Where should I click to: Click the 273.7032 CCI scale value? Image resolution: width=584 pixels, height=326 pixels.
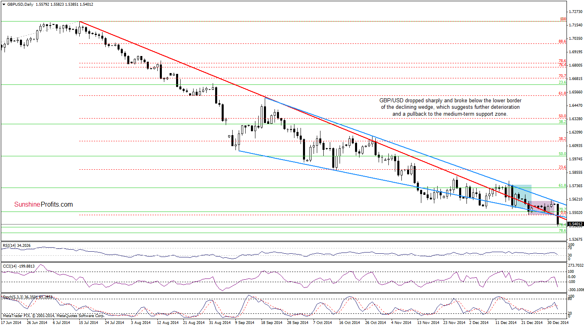pos(575,266)
